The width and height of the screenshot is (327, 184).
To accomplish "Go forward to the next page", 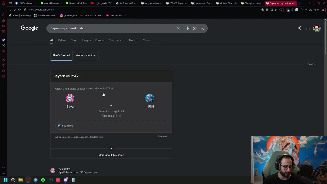I will pos(15,10).
